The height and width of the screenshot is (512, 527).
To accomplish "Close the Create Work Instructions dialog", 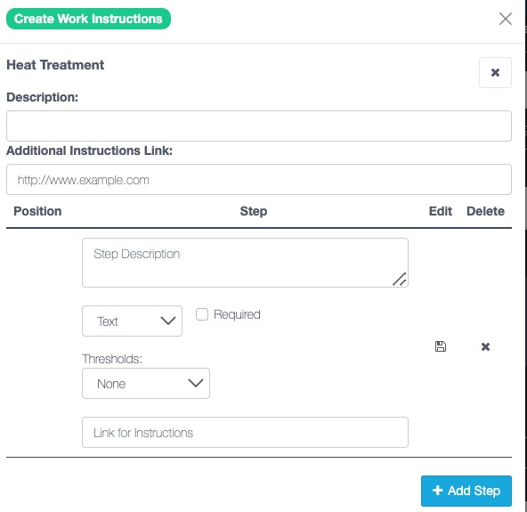I will click(x=505, y=19).
